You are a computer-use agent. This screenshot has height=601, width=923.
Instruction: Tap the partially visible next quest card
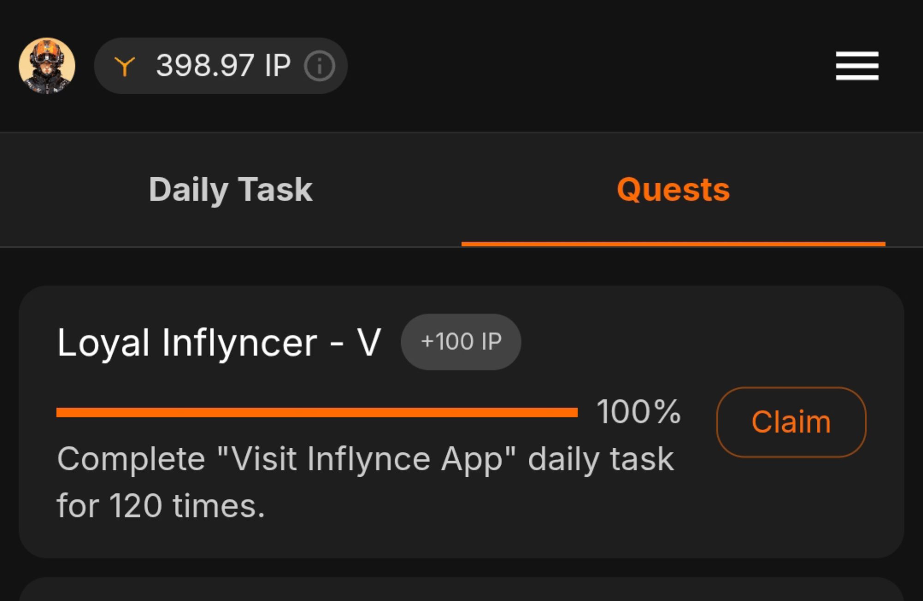click(461, 590)
